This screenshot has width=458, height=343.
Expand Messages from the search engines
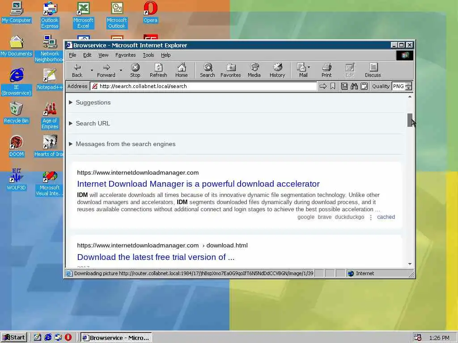point(122,144)
